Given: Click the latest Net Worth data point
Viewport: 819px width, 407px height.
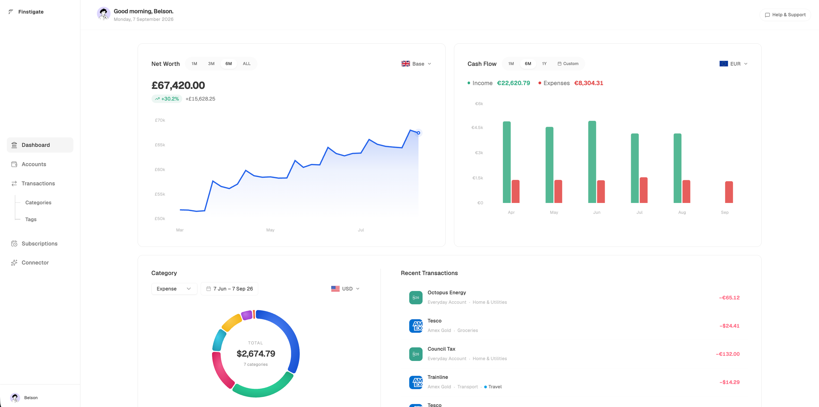Looking at the screenshot, I should point(419,133).
